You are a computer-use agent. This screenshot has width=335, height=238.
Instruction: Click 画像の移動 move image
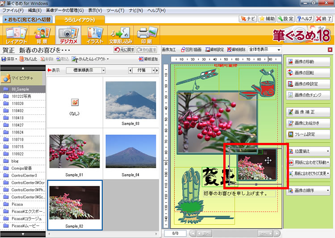tap(308, 62)
